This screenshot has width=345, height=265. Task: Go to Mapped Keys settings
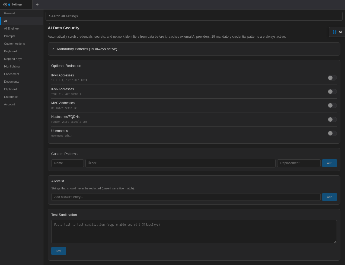pyautogui.click(x=21, y=59)
